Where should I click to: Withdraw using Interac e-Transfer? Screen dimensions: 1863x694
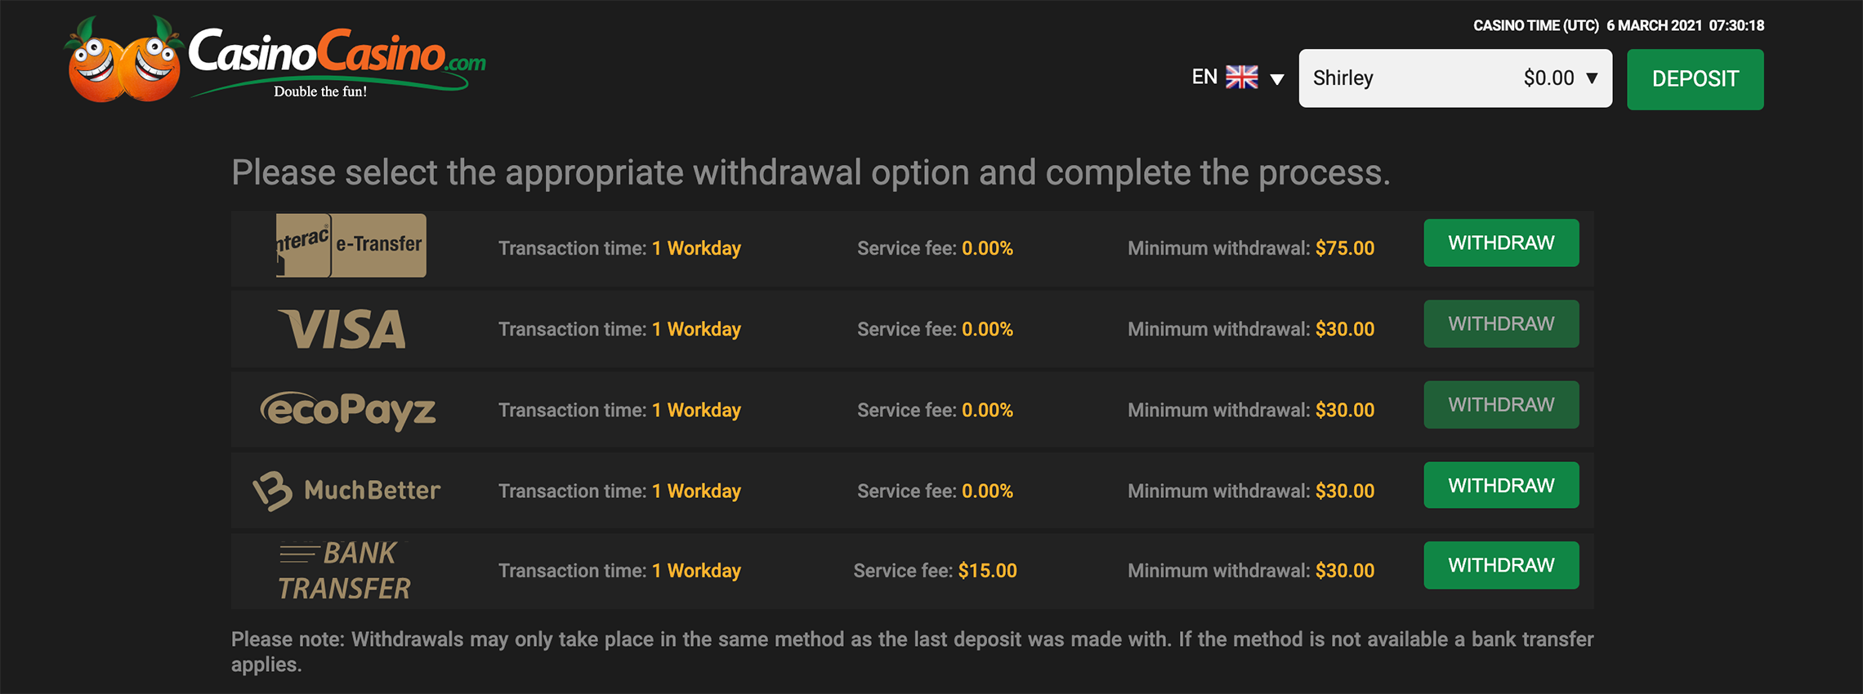(x=1500, y=242)
